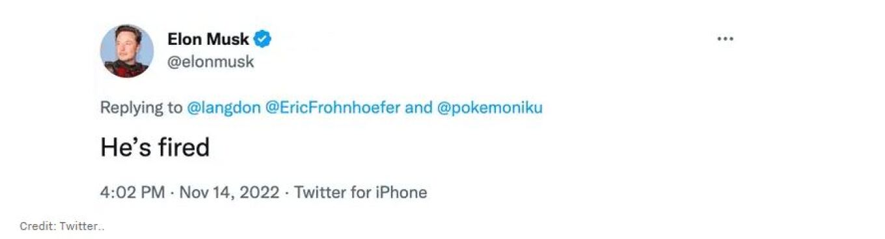Click the blue verified checkmark badge
885x239 pixels.
[262, 39]
